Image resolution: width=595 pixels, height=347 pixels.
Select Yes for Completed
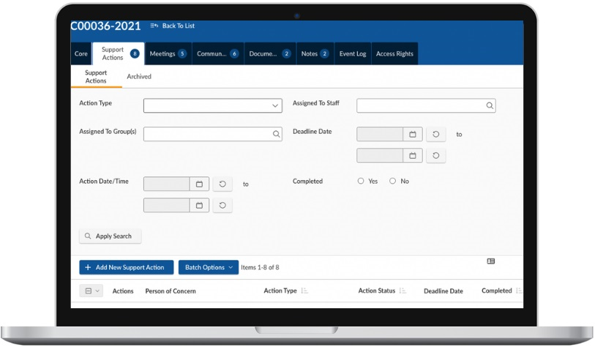point(361,182)
